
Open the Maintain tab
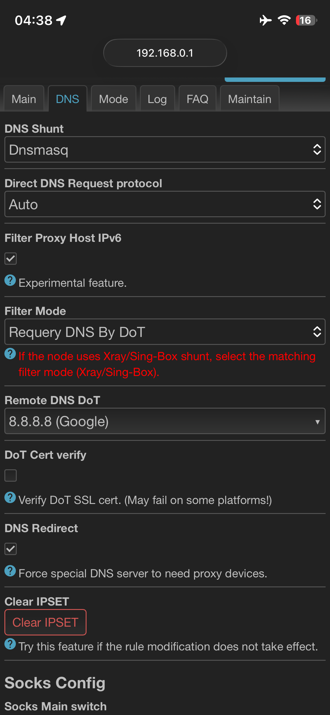pos(250,99)
